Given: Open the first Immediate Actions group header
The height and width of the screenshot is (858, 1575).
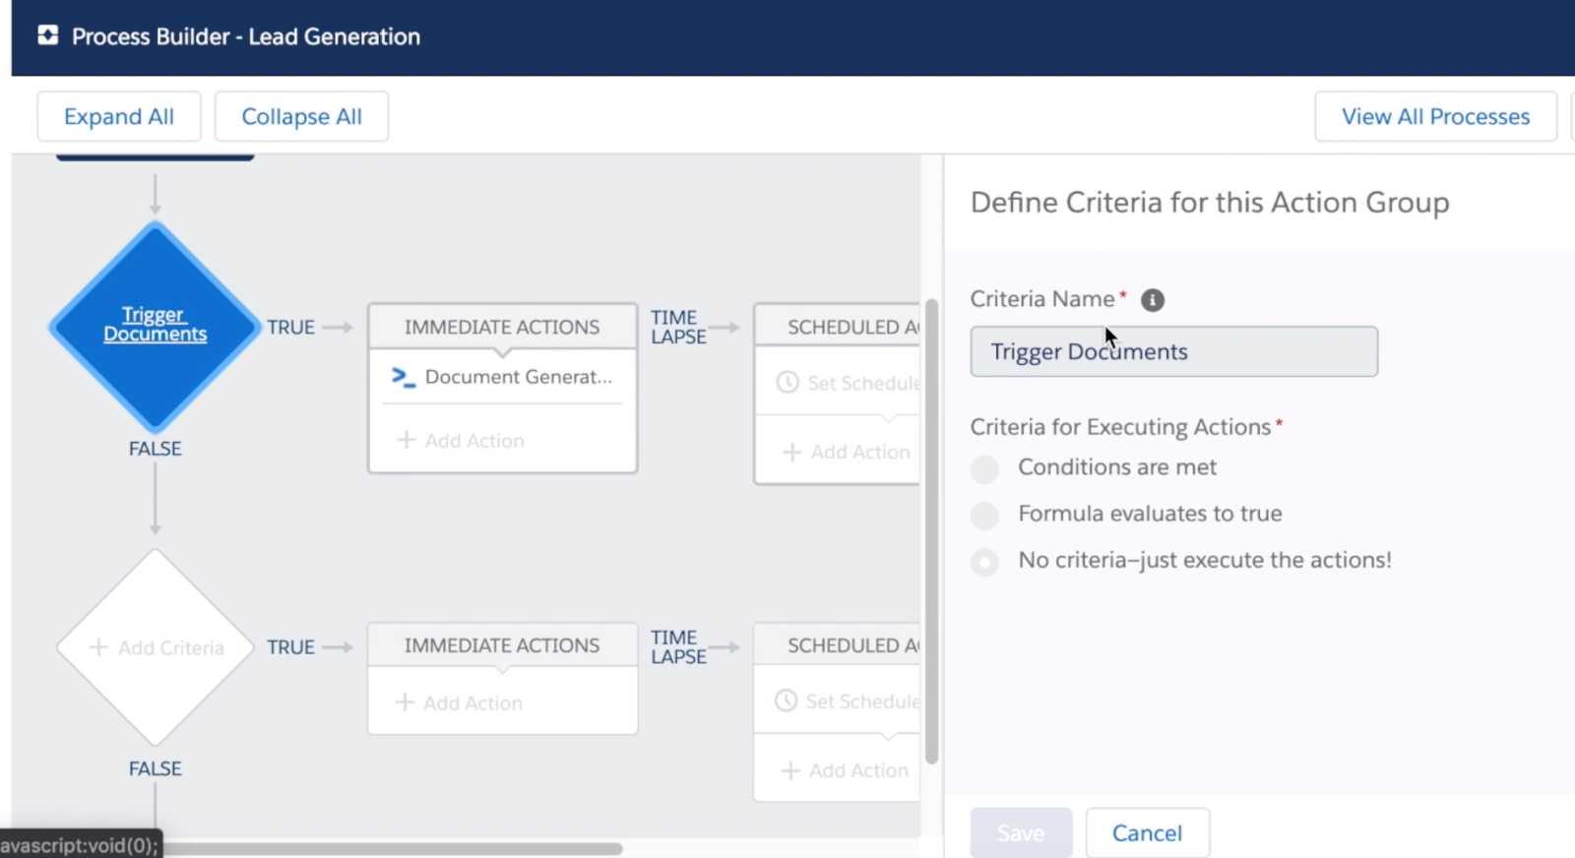Looking at the screenshot, I should click(502, 327).
